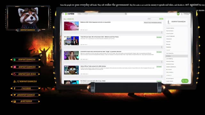Click the Rumble logo
This screenshot has height=115, width=205.
pyautogui.click(x=70, y=14)
